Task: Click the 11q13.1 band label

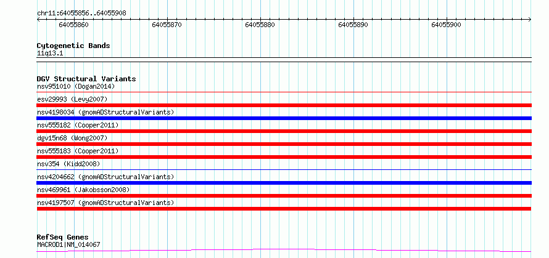Action: (50, 54)
